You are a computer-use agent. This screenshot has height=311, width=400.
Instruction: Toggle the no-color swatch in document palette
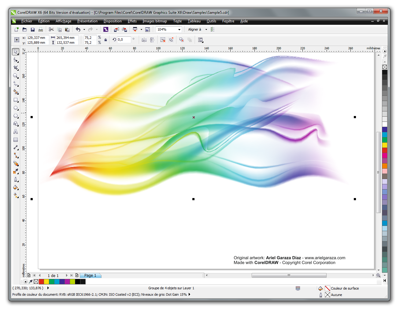pos(36,282)
